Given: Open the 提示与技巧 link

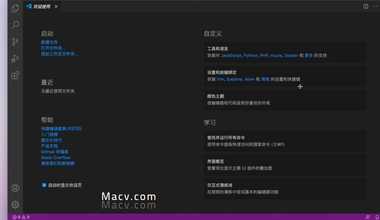Looking at the screenshot, I should [51, 140].
